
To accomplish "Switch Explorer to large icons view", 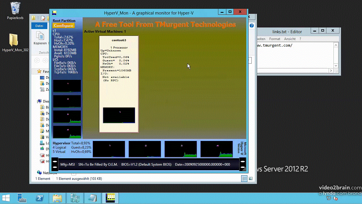I will tap(251, 178).
